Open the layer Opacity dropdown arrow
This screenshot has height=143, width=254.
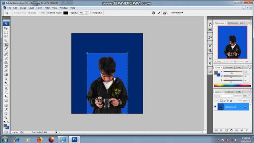(250, 96)
